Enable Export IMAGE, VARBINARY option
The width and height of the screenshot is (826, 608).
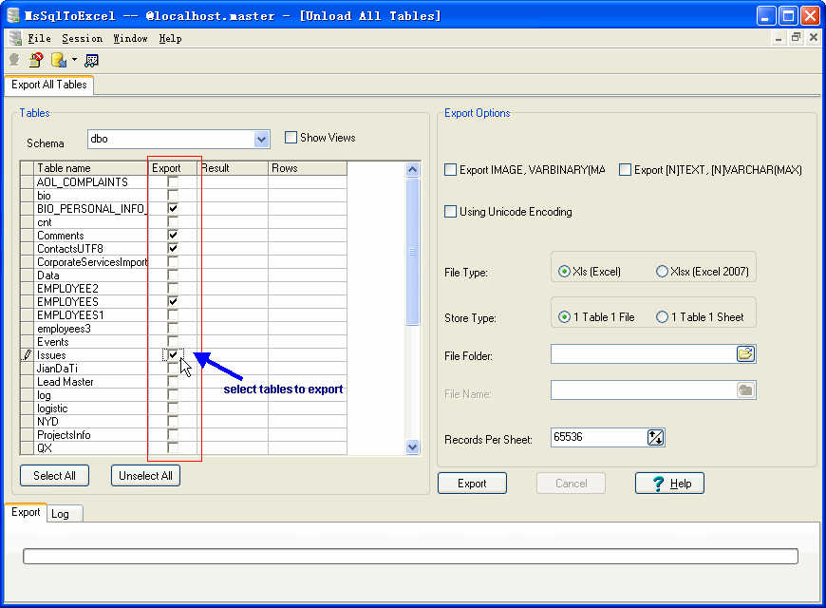pos(450,170)
